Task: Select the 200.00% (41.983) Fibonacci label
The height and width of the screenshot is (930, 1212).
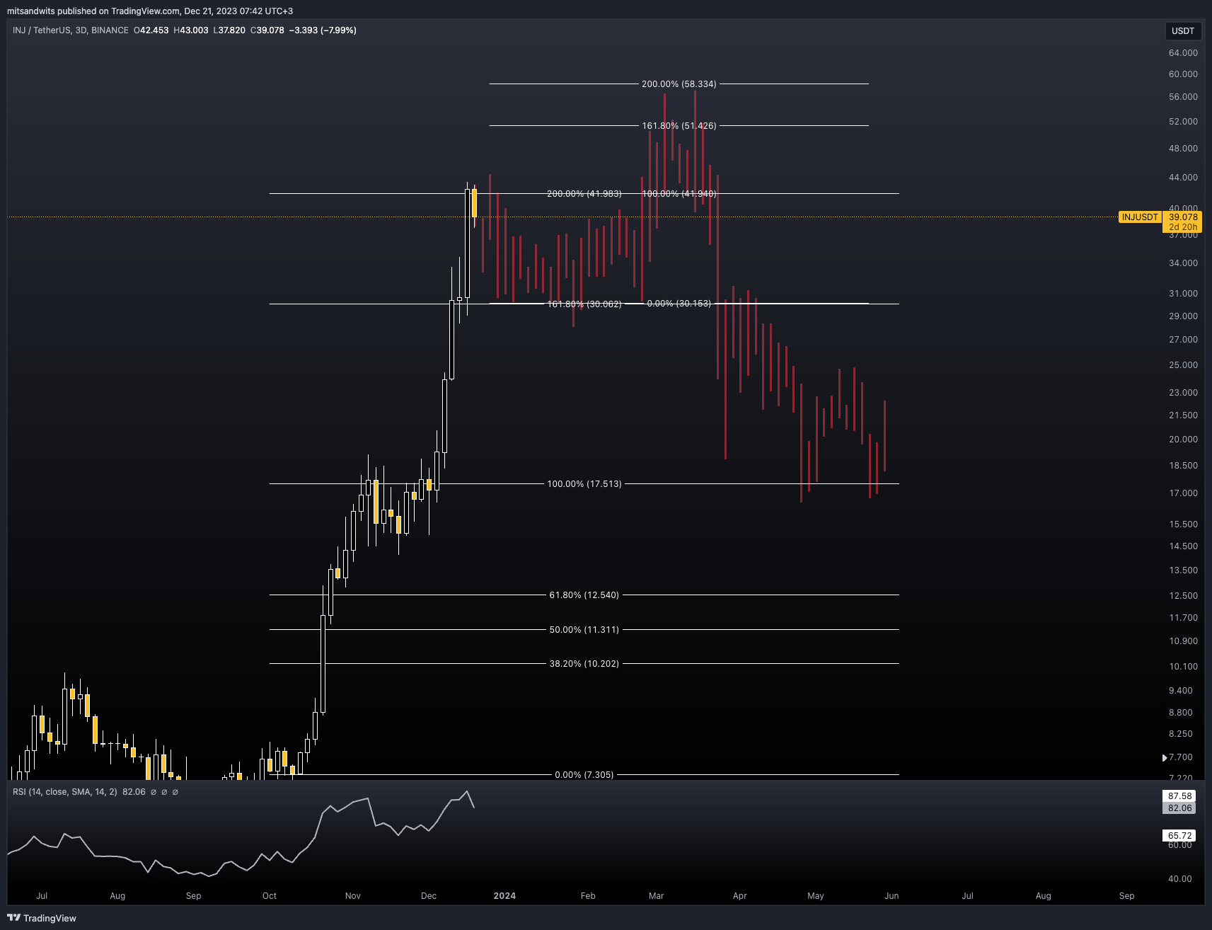Action: (x=584, y=194)
